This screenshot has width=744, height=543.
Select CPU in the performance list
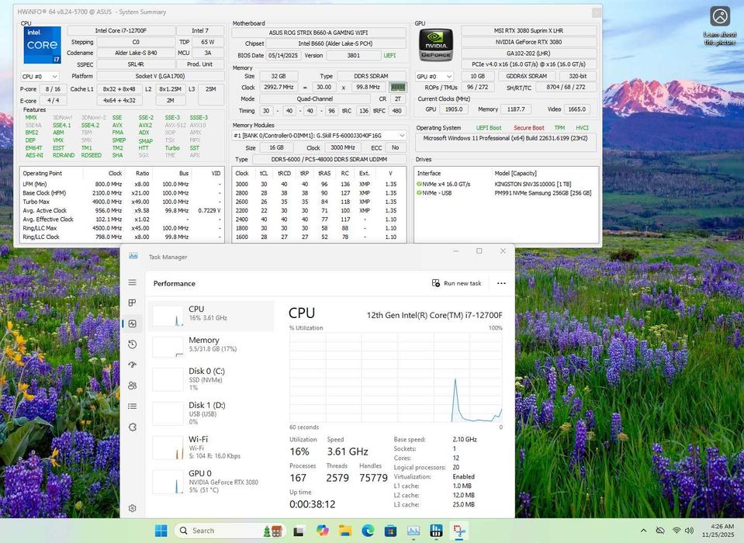pyautogui.click(x=210, y=316)
